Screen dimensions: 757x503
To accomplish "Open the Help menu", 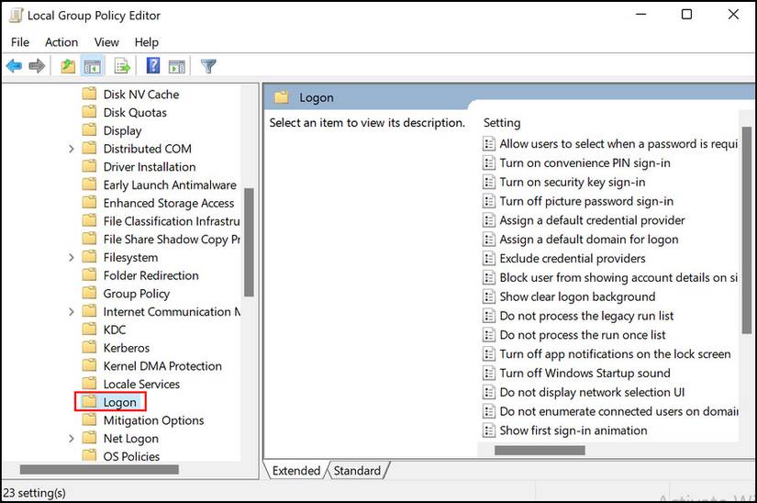I will coord(146,42).
